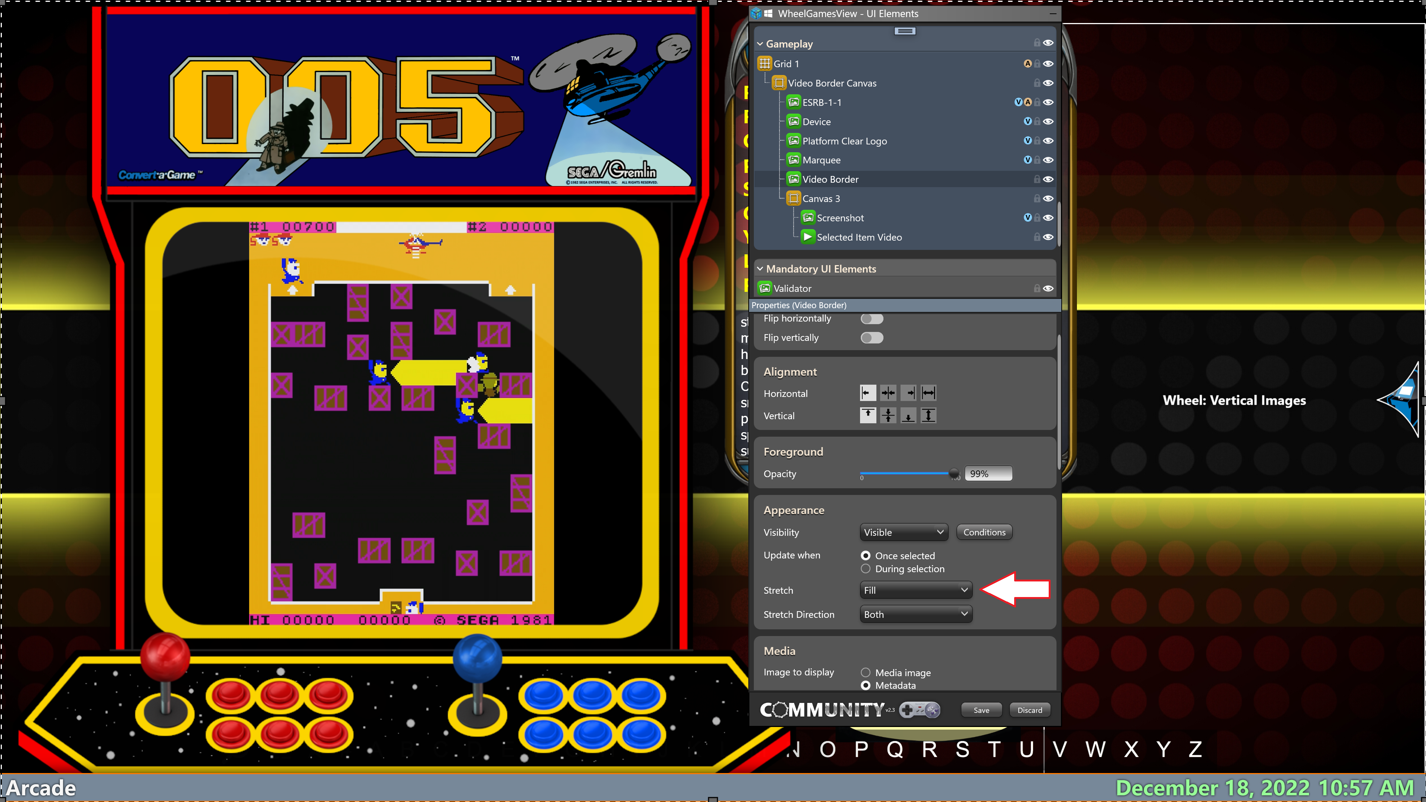Select During selection radio option
The height and width of the screenshot is (802, 1426).
(x=866, y=568)
